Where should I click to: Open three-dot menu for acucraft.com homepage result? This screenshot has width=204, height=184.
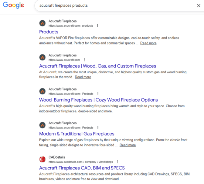pyautogui.click(x=84, y=60)
